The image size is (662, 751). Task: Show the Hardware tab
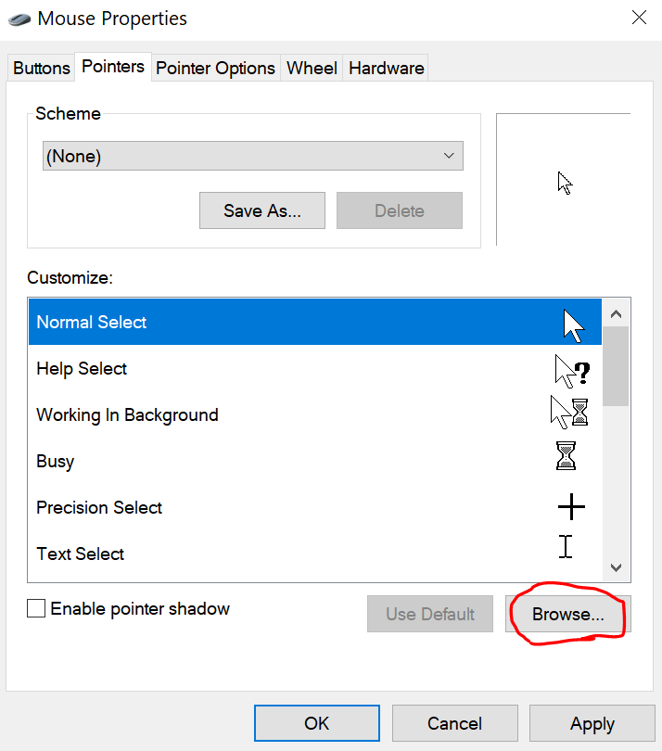pyautogui.click(x=386, y=69)
